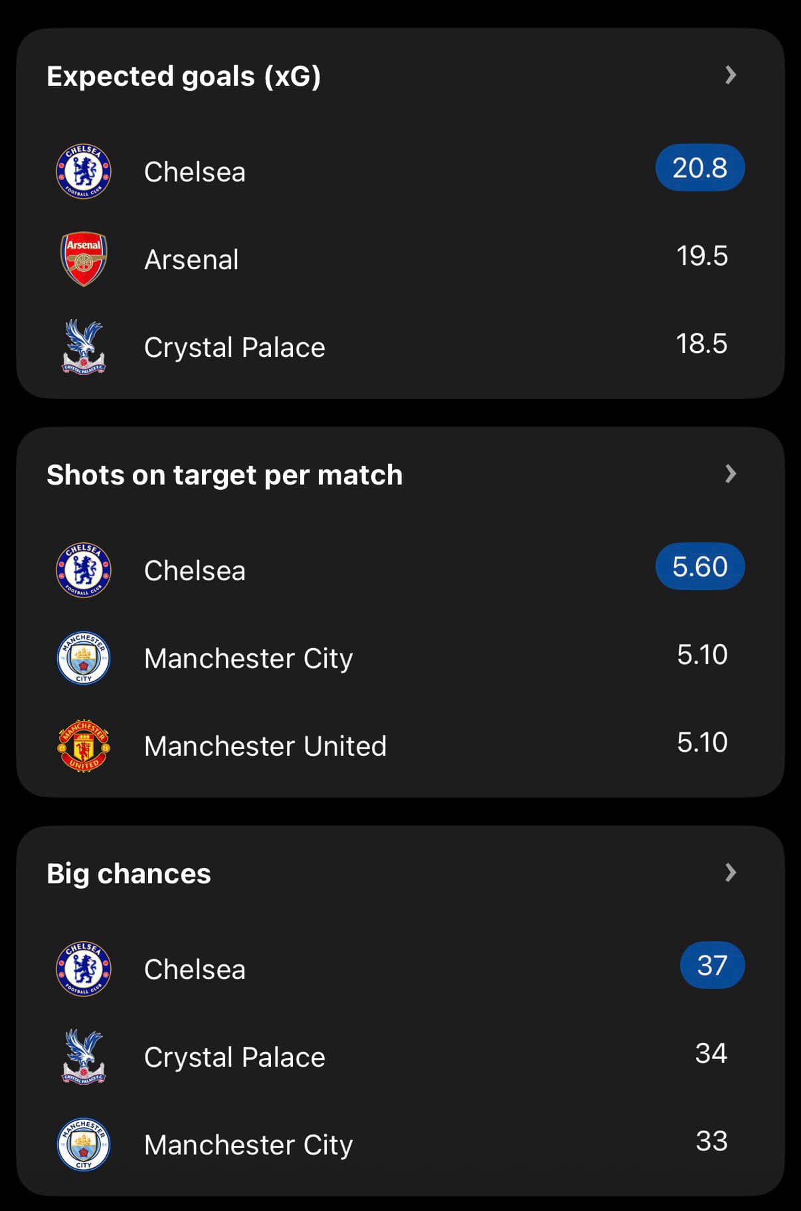Click Chelsea crest in Expected goals card
This screenshot has width=801, height=1211.
[84, 171]
